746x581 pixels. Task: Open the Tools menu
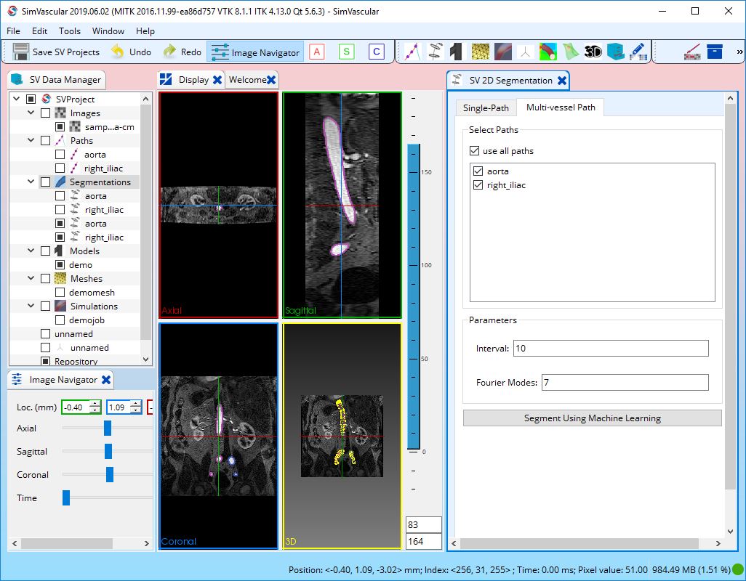[x=69, y=31]
